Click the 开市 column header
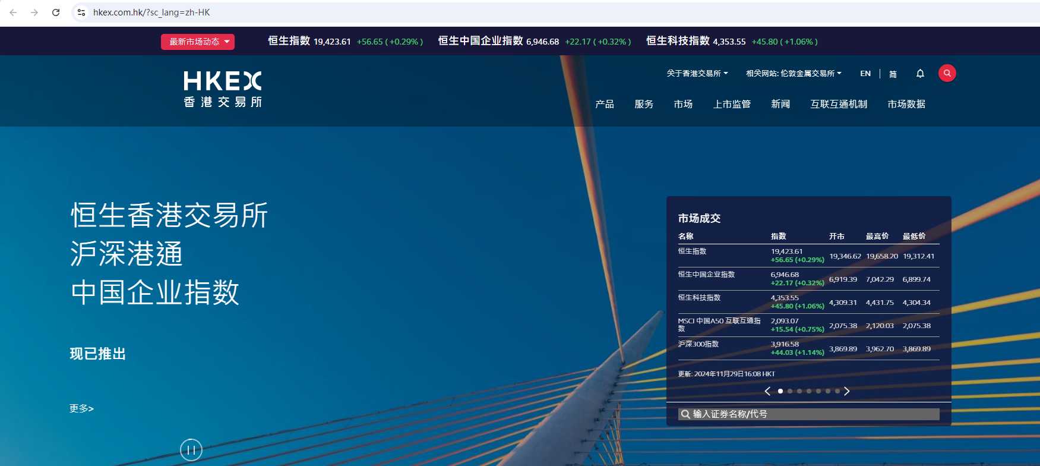Viewport: 1040px width, 466px height. (x=837, y=236)
